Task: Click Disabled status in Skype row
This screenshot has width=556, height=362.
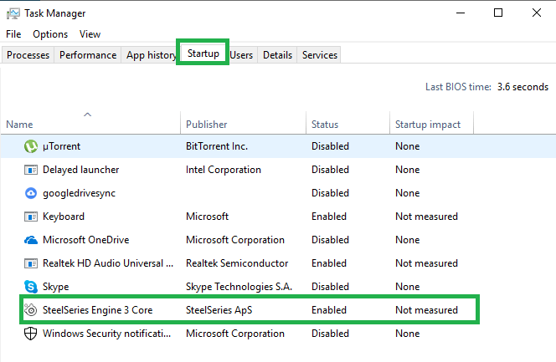Action: pos(330,287)
